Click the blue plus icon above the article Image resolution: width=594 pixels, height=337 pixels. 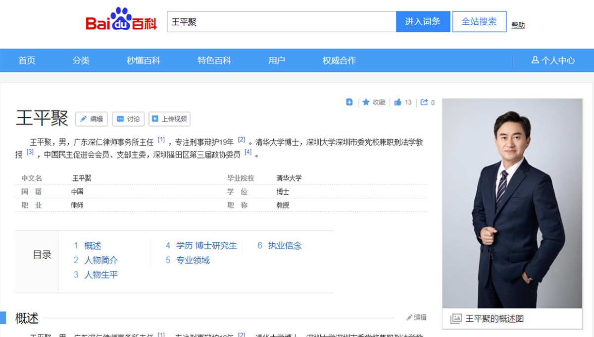[x=349, y=102]
